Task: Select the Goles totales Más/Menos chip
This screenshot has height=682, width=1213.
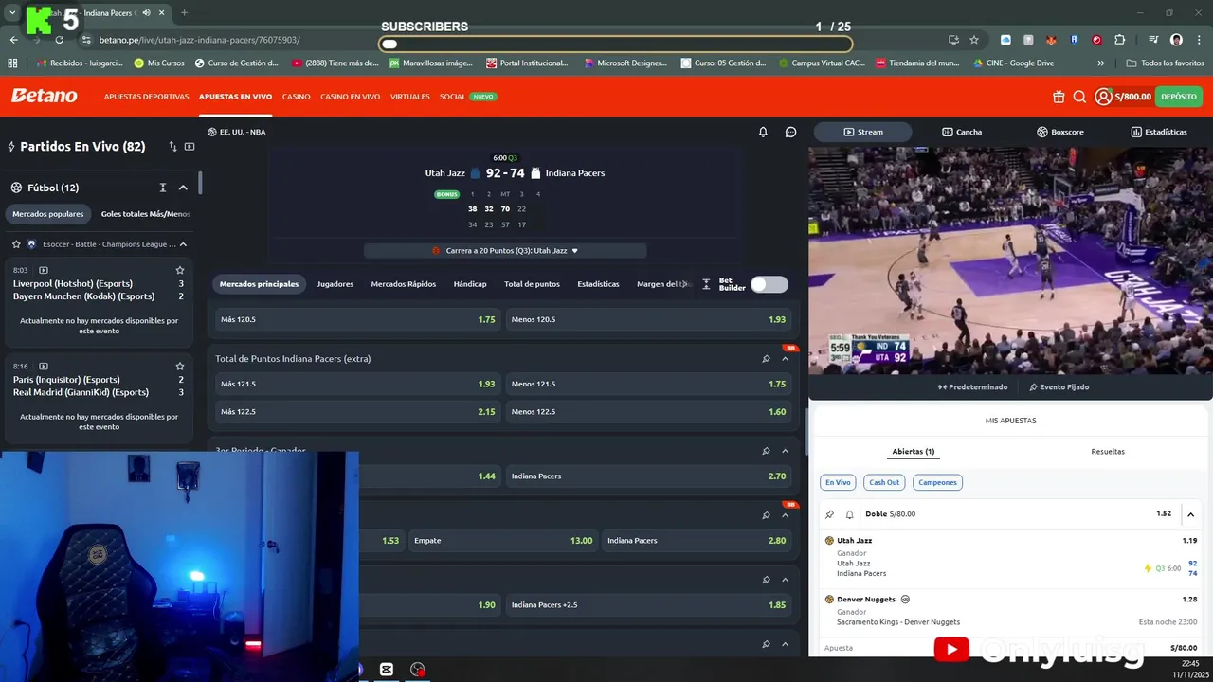Action: (x=146, y=214)
